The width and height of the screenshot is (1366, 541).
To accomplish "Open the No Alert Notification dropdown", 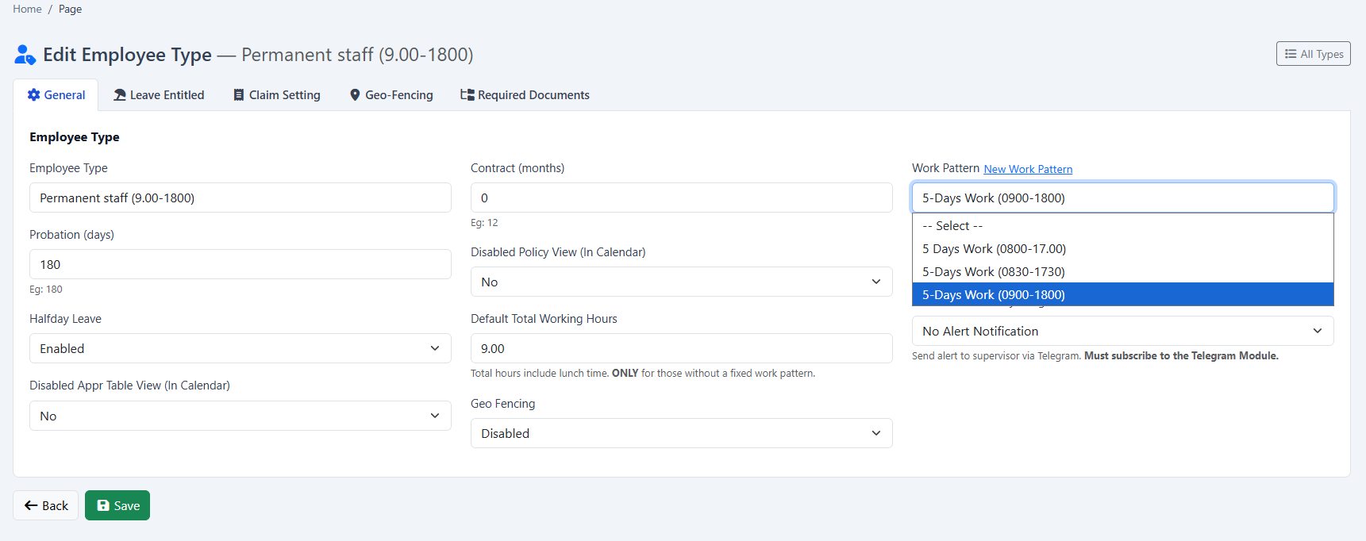I will tap(1122, 331).
